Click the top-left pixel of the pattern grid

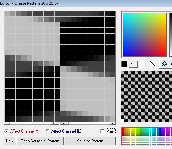[7, 14]
